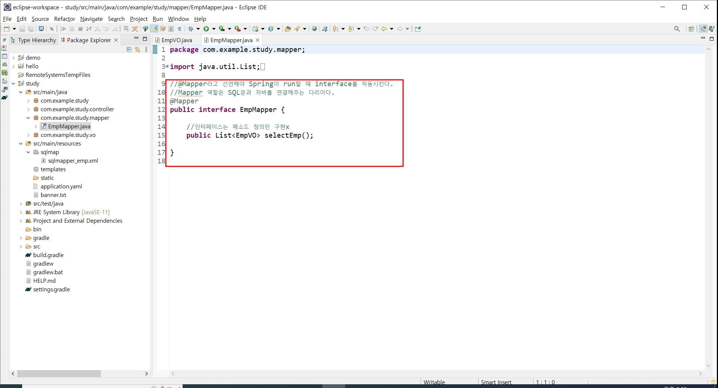This screenshot has height=388, width=718.
Task: Toggle Show Whitespace Characters paragraph icon
Action: (x=180, y=29)
